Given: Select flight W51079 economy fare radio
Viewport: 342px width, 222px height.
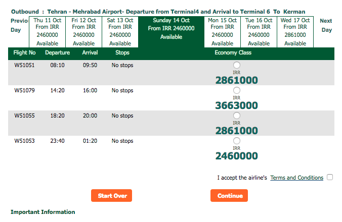Looking at the screenshot, I should (x=237, y=90).
